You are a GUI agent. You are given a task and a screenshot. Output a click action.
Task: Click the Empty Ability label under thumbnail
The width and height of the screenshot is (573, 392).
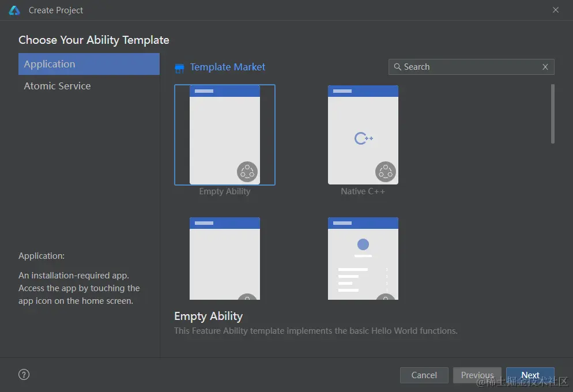225,191
